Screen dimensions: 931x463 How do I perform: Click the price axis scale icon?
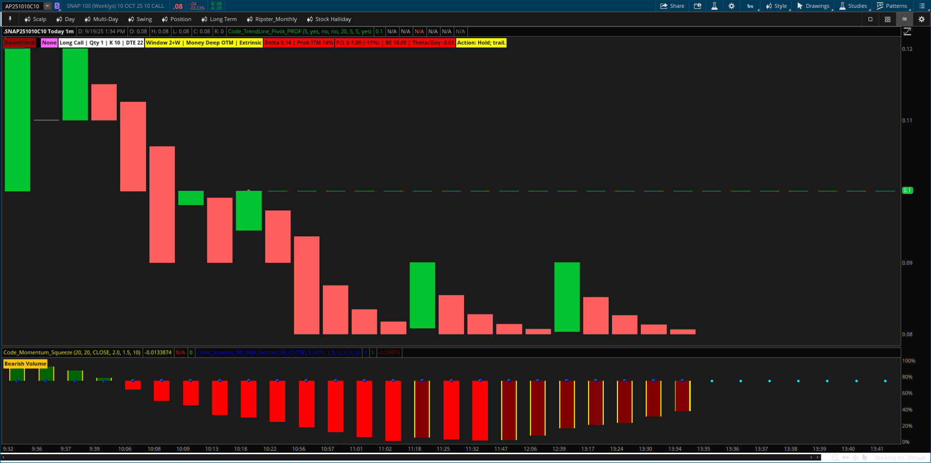click(907, 31)
